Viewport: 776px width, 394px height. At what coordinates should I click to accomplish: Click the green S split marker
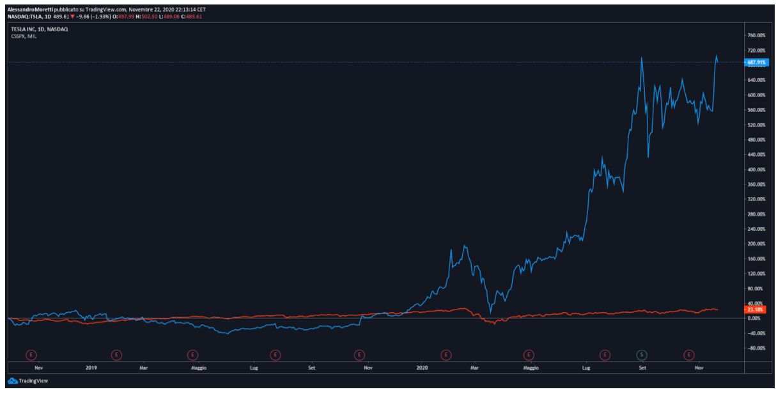pos(641,354)
